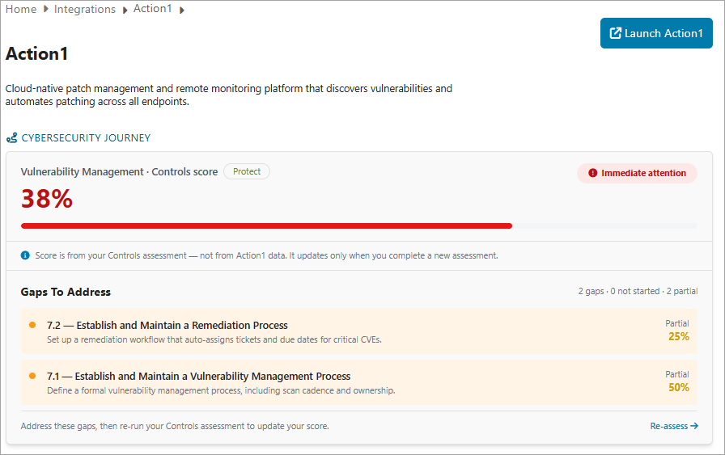Go to Home in the breadcrumb

click(x=21, y=9)
